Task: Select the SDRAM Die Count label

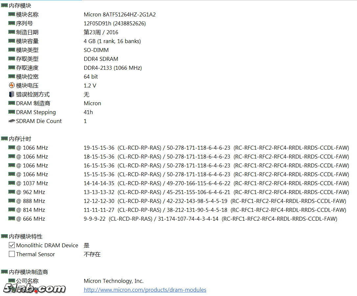Action: click(x=39, y=121)
